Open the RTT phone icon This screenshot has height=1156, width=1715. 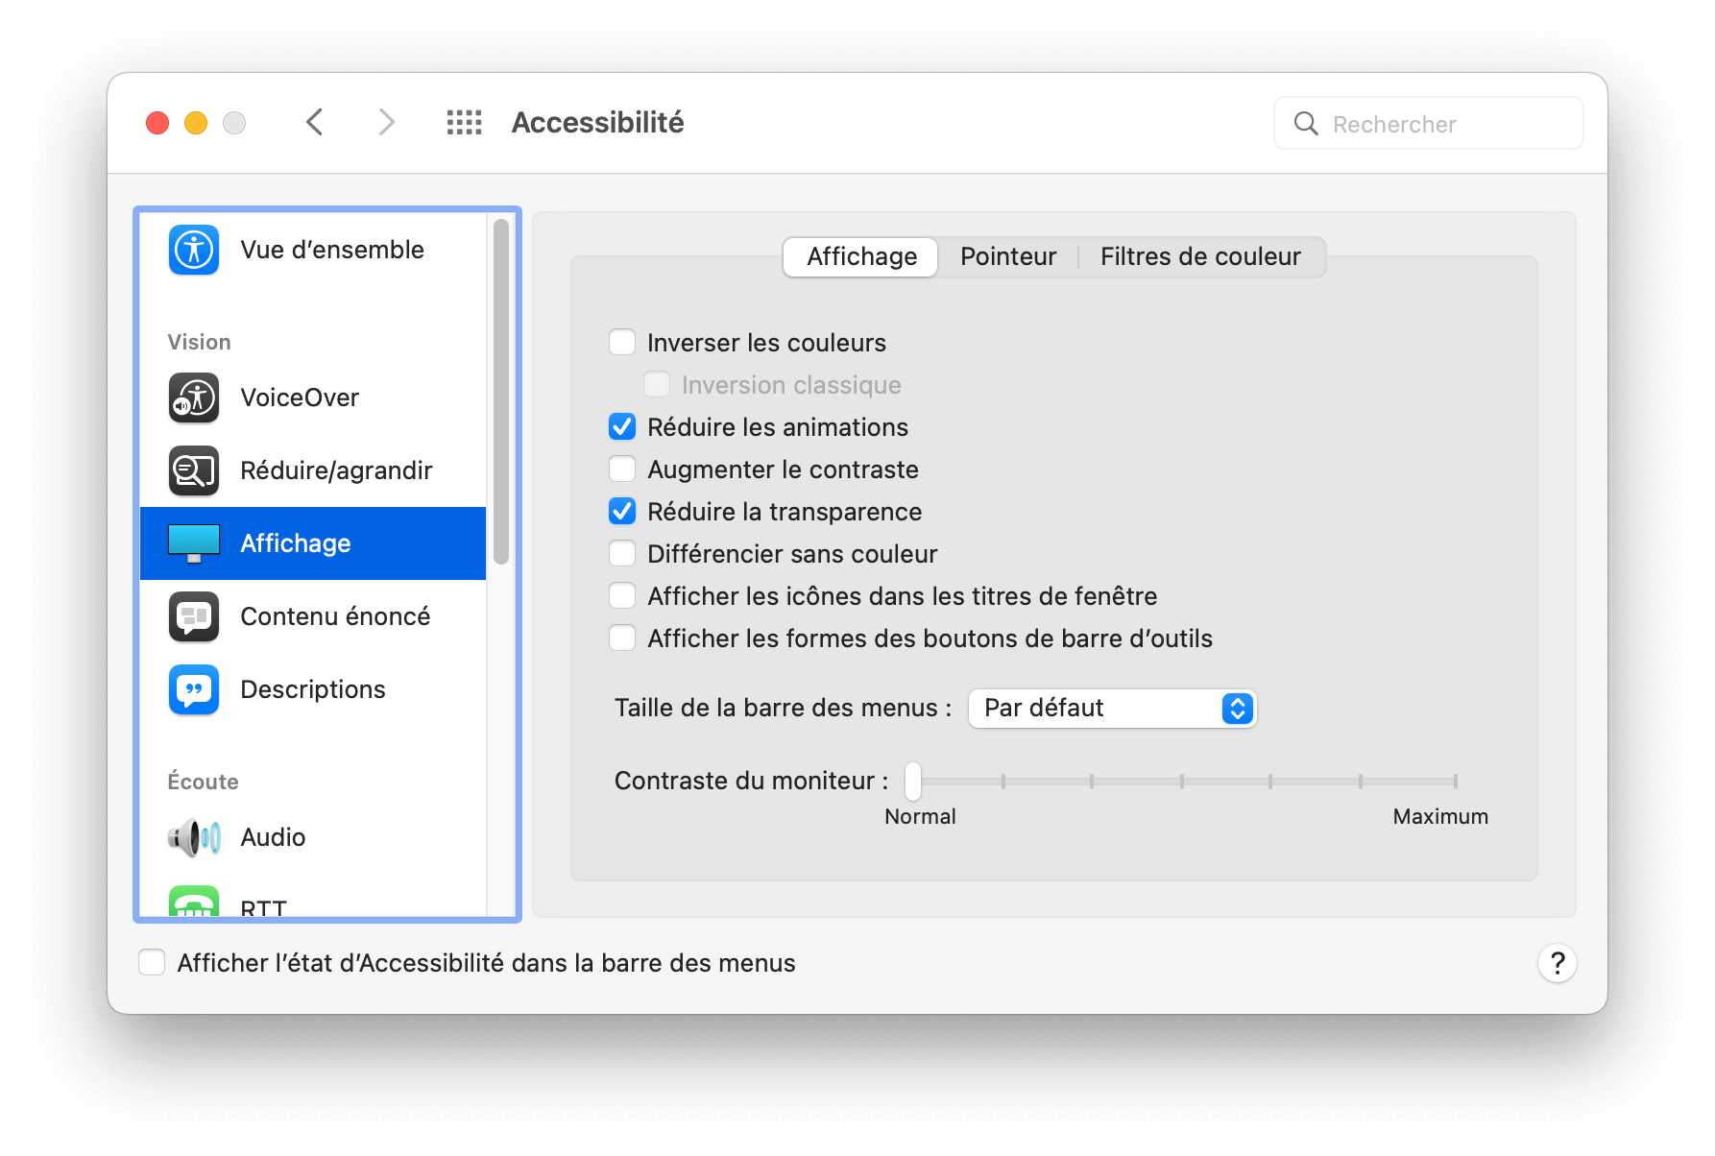pyautogui.click(x=194, y=903)
